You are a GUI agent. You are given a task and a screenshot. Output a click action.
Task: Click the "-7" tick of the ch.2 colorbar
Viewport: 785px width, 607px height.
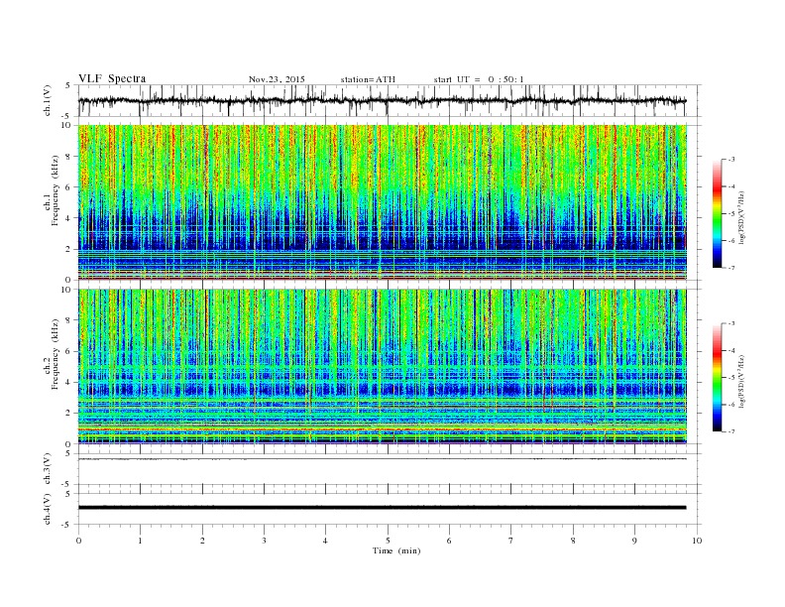[x=731, y=431]
